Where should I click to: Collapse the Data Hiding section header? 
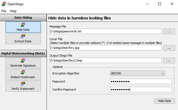(23, 18)
